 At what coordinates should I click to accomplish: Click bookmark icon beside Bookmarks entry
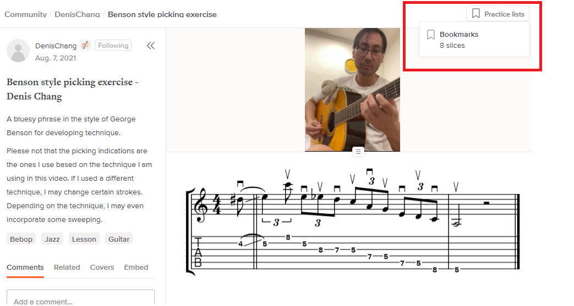(430, 35)
